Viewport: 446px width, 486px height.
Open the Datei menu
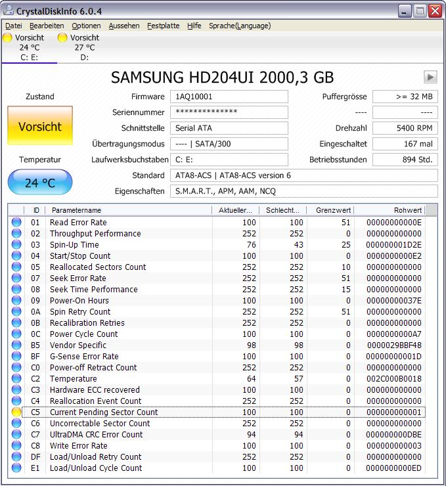click(14, 26)
